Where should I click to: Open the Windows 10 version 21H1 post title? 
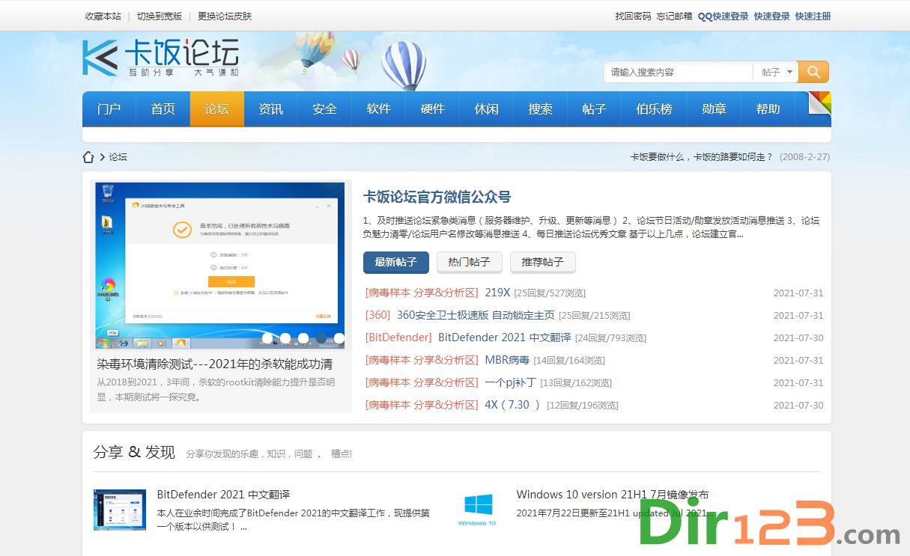[x=613, y=495]
